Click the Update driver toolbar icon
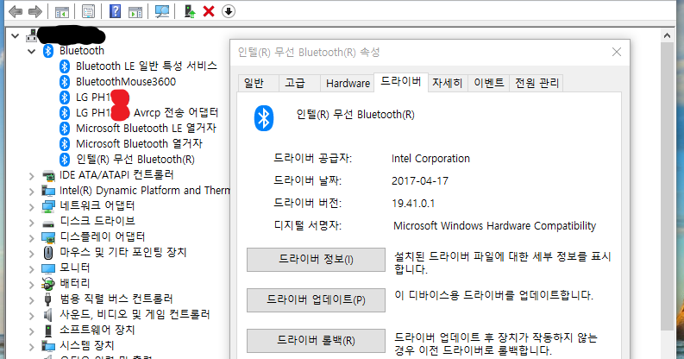The height and width of the screenshot is (359, 684). (190, 11)
